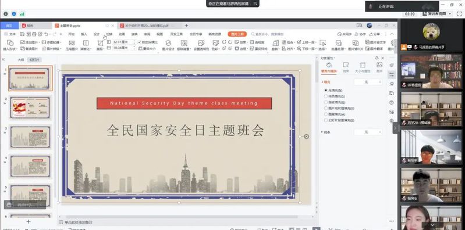Click the Picture Translate (图片翻译) icon

[x=367, y=49]
